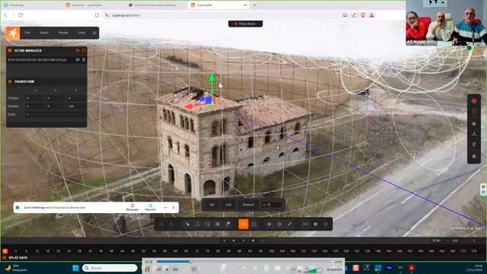Viewport: 487px width, 274px height.
Task: Click the fourth right sidebar icon
Action: 474,134
